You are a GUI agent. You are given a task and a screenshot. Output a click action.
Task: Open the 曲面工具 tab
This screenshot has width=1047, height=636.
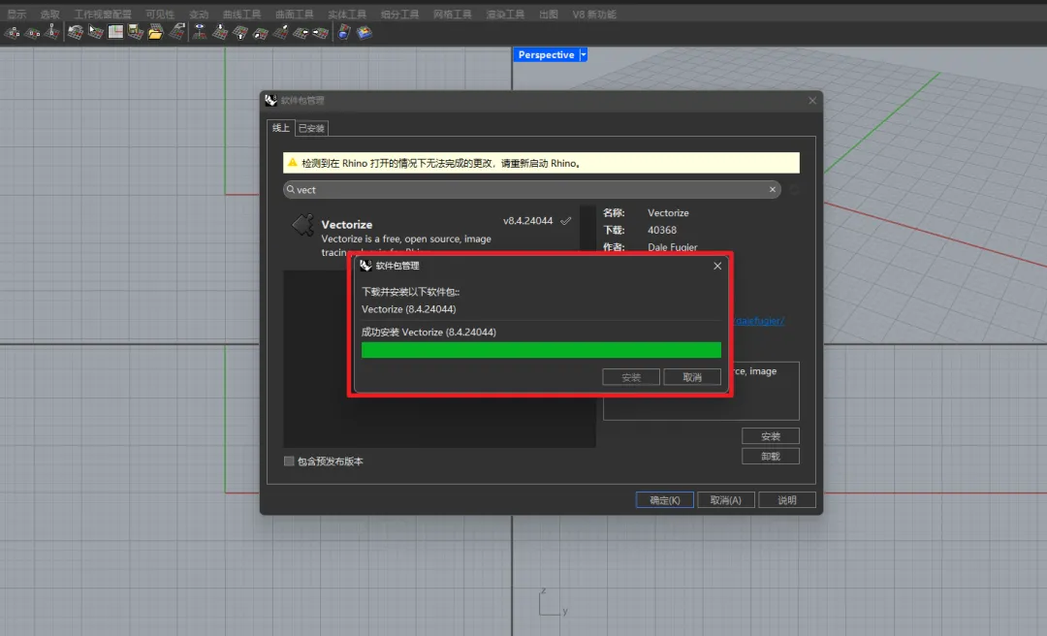point(295,14)
